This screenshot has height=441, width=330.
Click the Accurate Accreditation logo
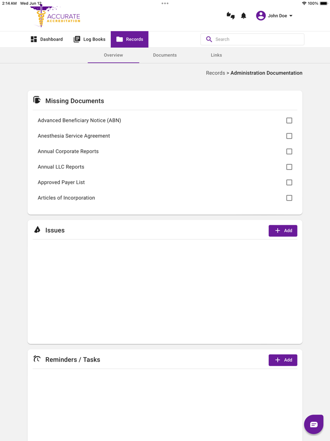click(x=56, y=17)
